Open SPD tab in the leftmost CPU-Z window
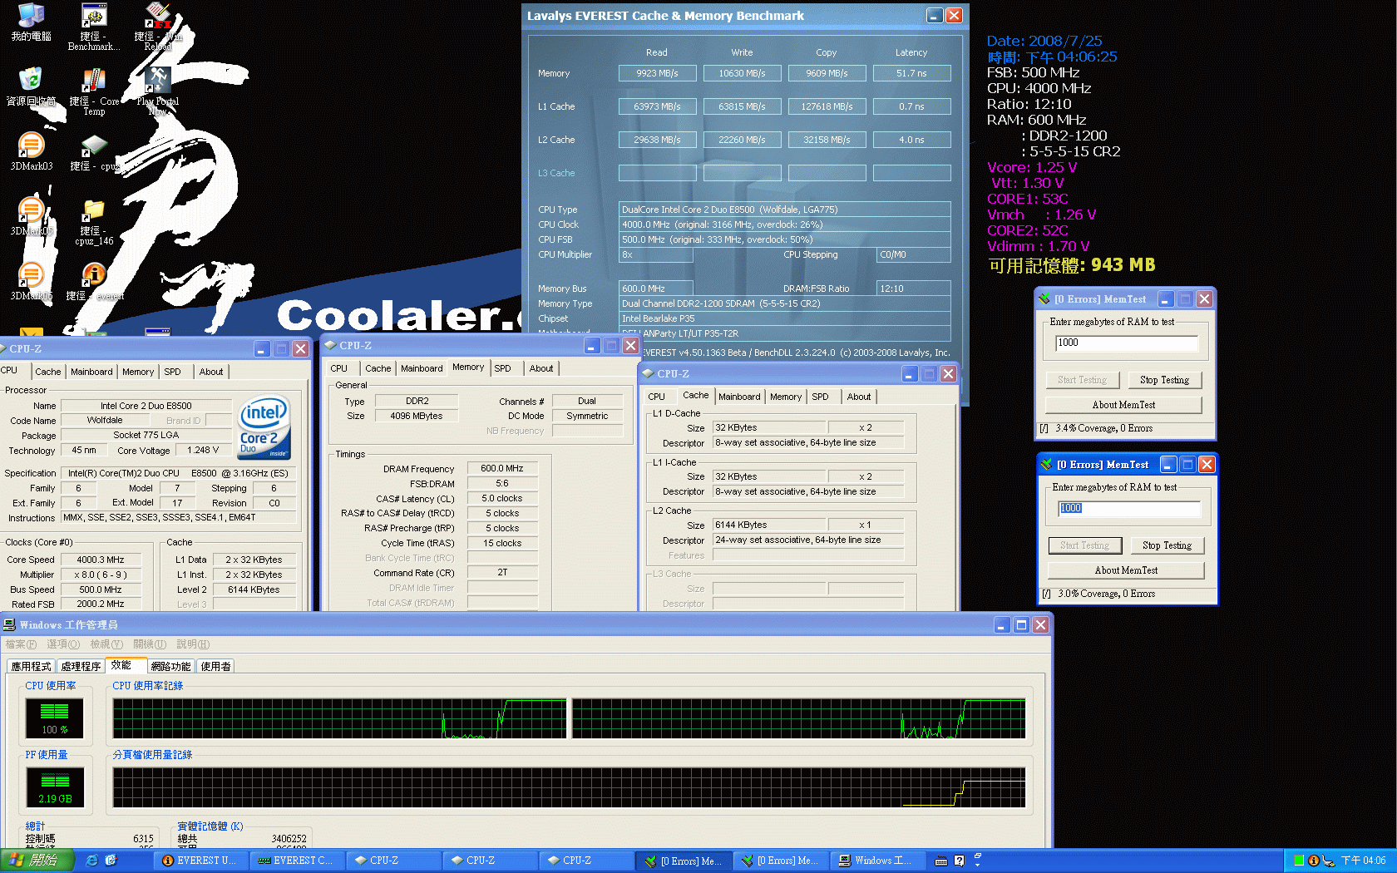This screenshot has width=1397, height=873. (x=172, y=372)
